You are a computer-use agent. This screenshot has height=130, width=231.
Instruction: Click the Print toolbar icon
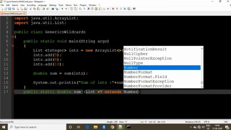pyautogui.click(x=25, y=9)
